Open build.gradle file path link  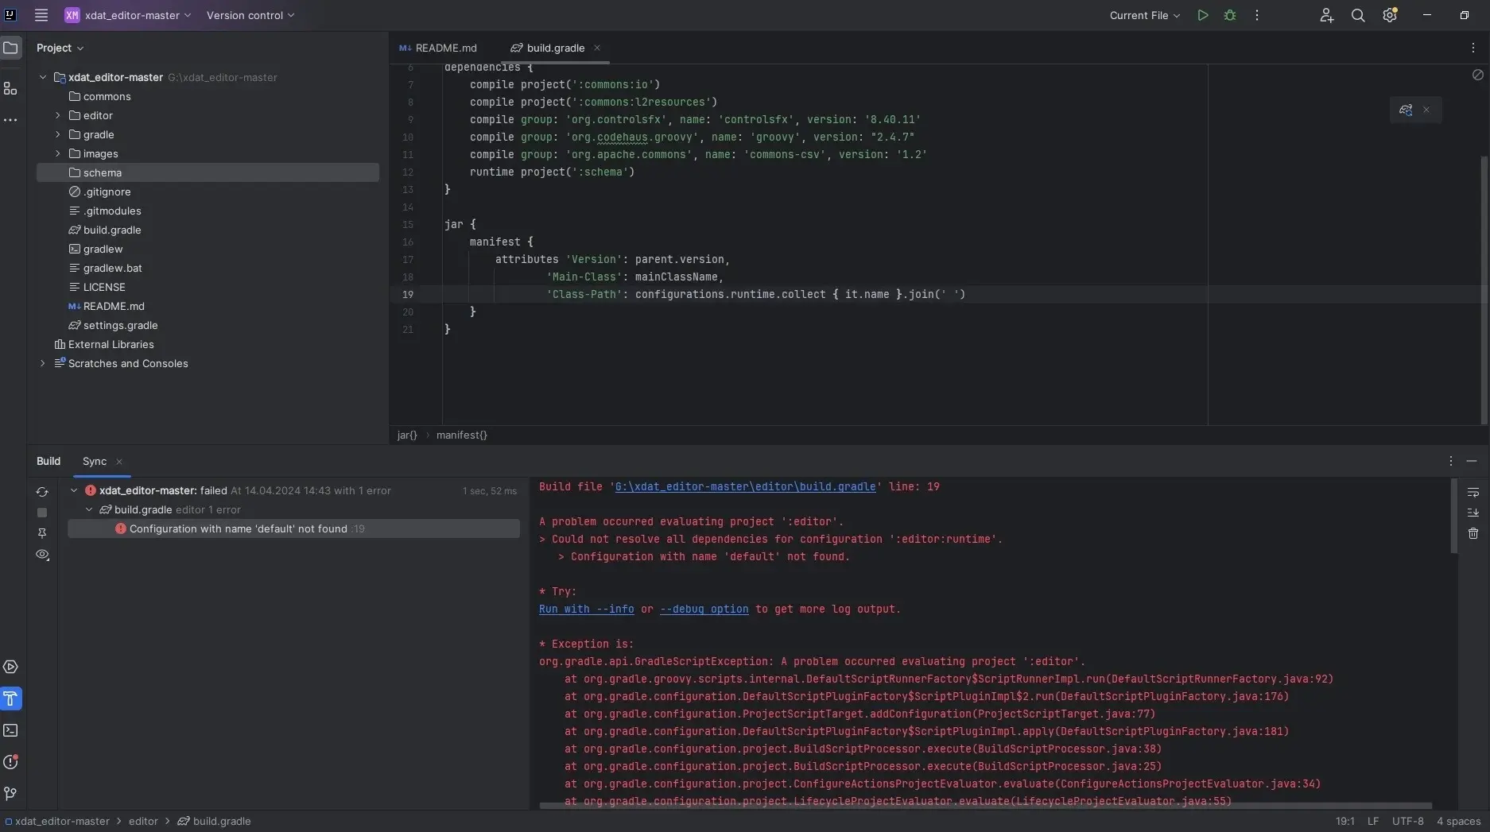(x=745, y=486)
